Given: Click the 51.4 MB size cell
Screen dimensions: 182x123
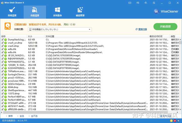Looking at the screenshot, I should [x=32, y=81].
